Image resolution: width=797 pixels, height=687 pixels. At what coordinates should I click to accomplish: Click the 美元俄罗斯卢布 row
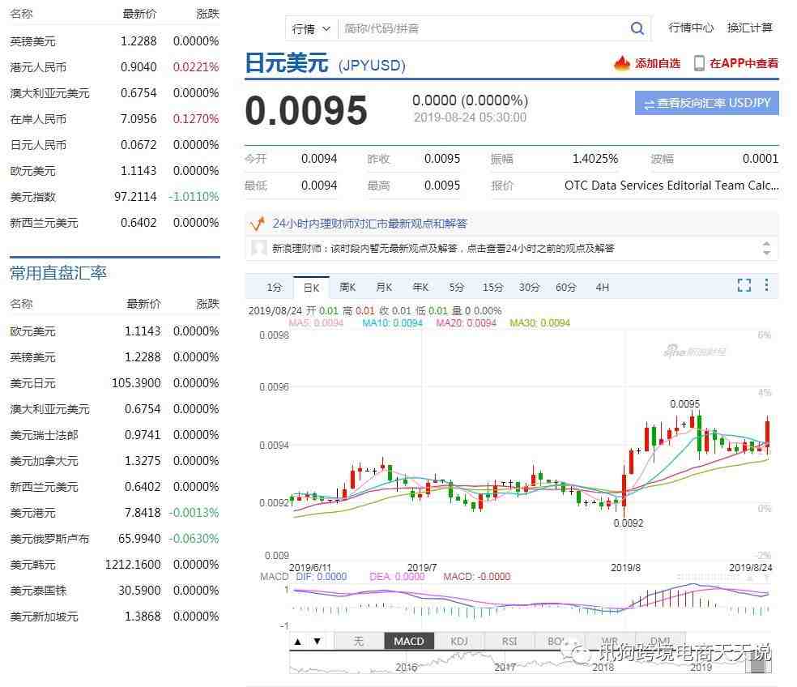point(114,539)
